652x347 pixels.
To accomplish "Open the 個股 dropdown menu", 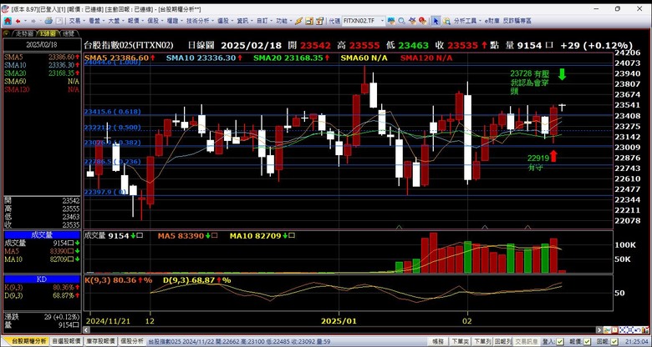I will pyautogui.click(x=155, y=21).
